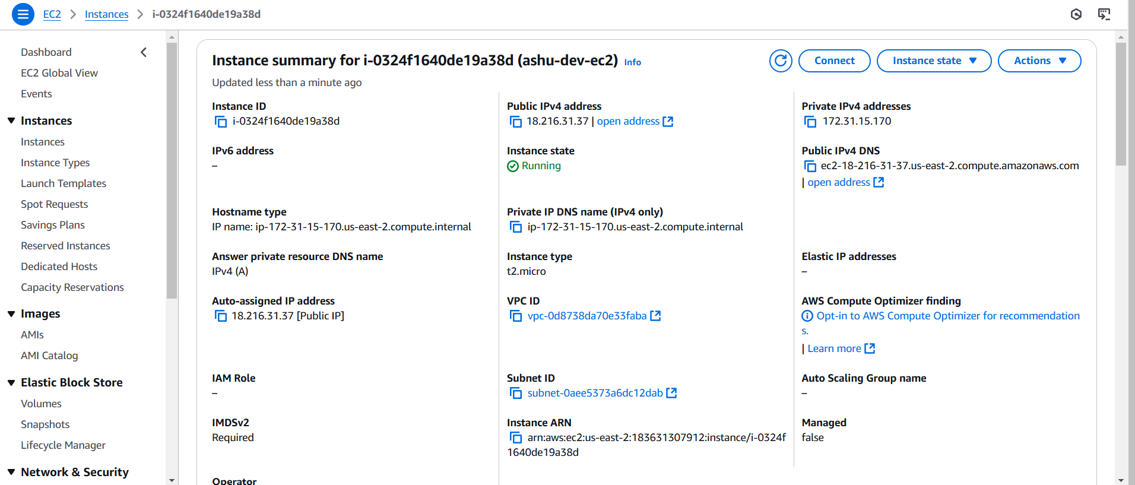The width and height of the screenshot is (1135, 485).
Task: Open Capacity Reservations
Action: point(72,287)
